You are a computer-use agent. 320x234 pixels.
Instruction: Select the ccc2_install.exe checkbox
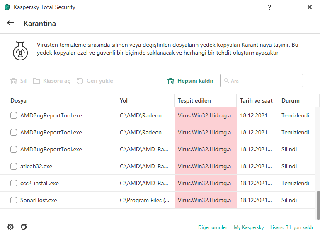[14, 183]
